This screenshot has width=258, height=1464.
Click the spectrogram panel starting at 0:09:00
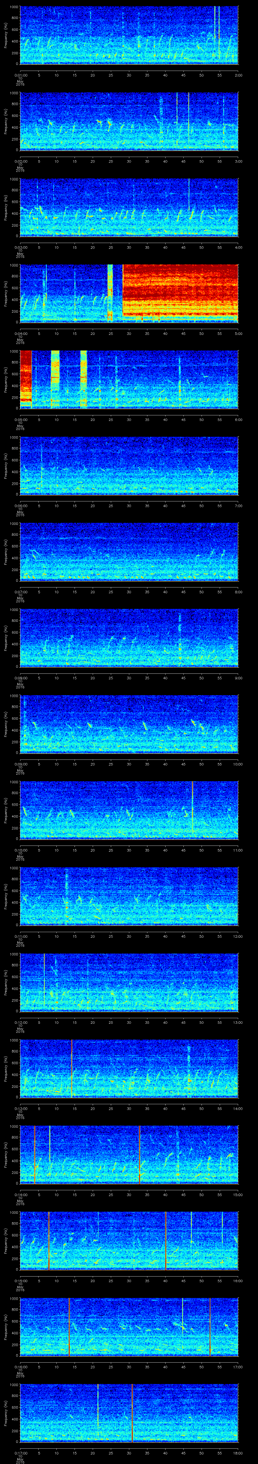[129, 724]
